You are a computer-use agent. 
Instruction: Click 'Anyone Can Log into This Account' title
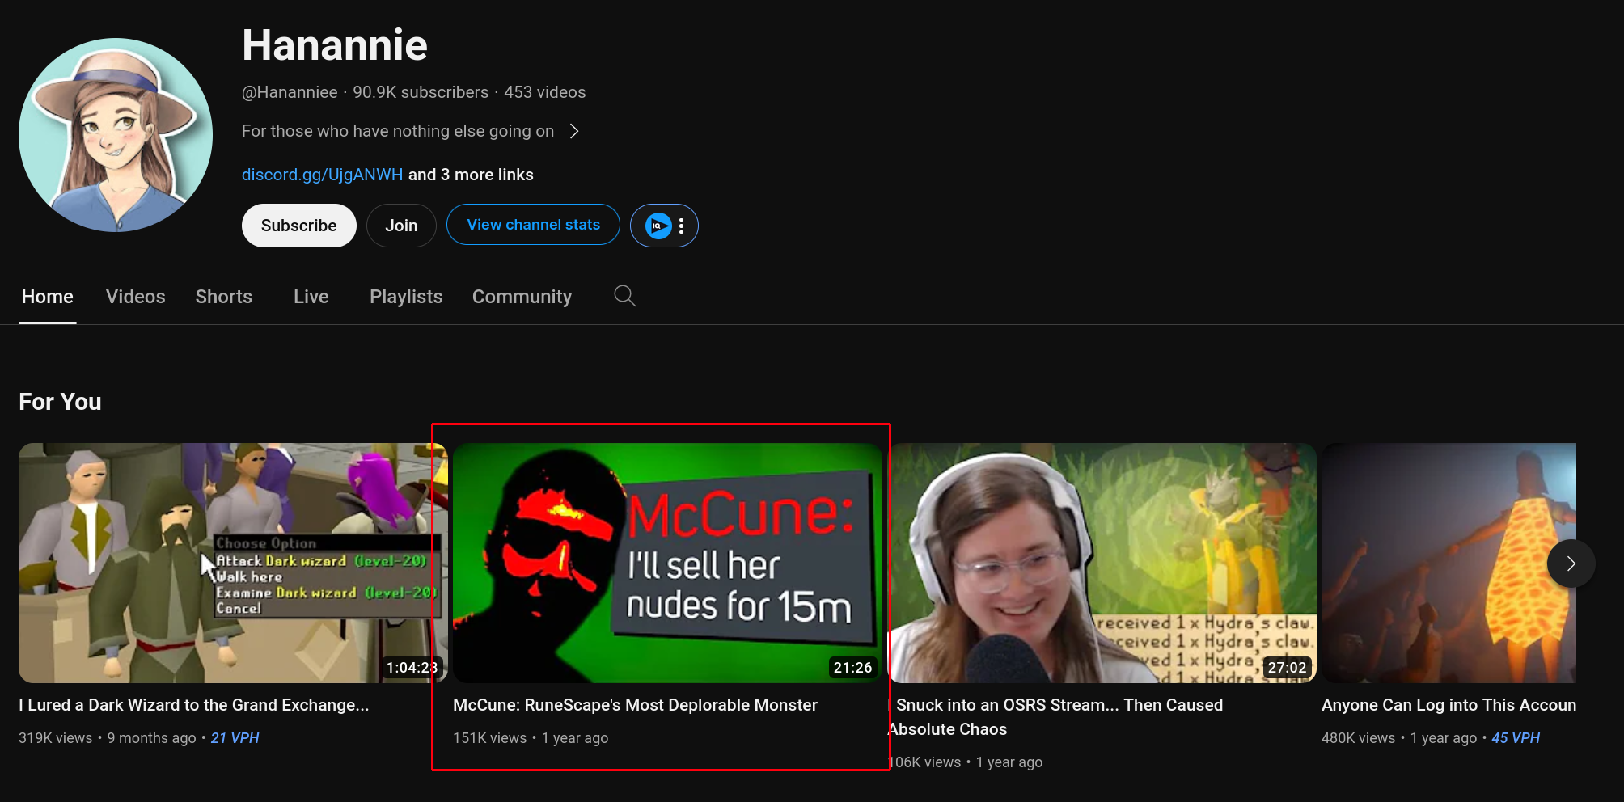tap(1448, 705)
